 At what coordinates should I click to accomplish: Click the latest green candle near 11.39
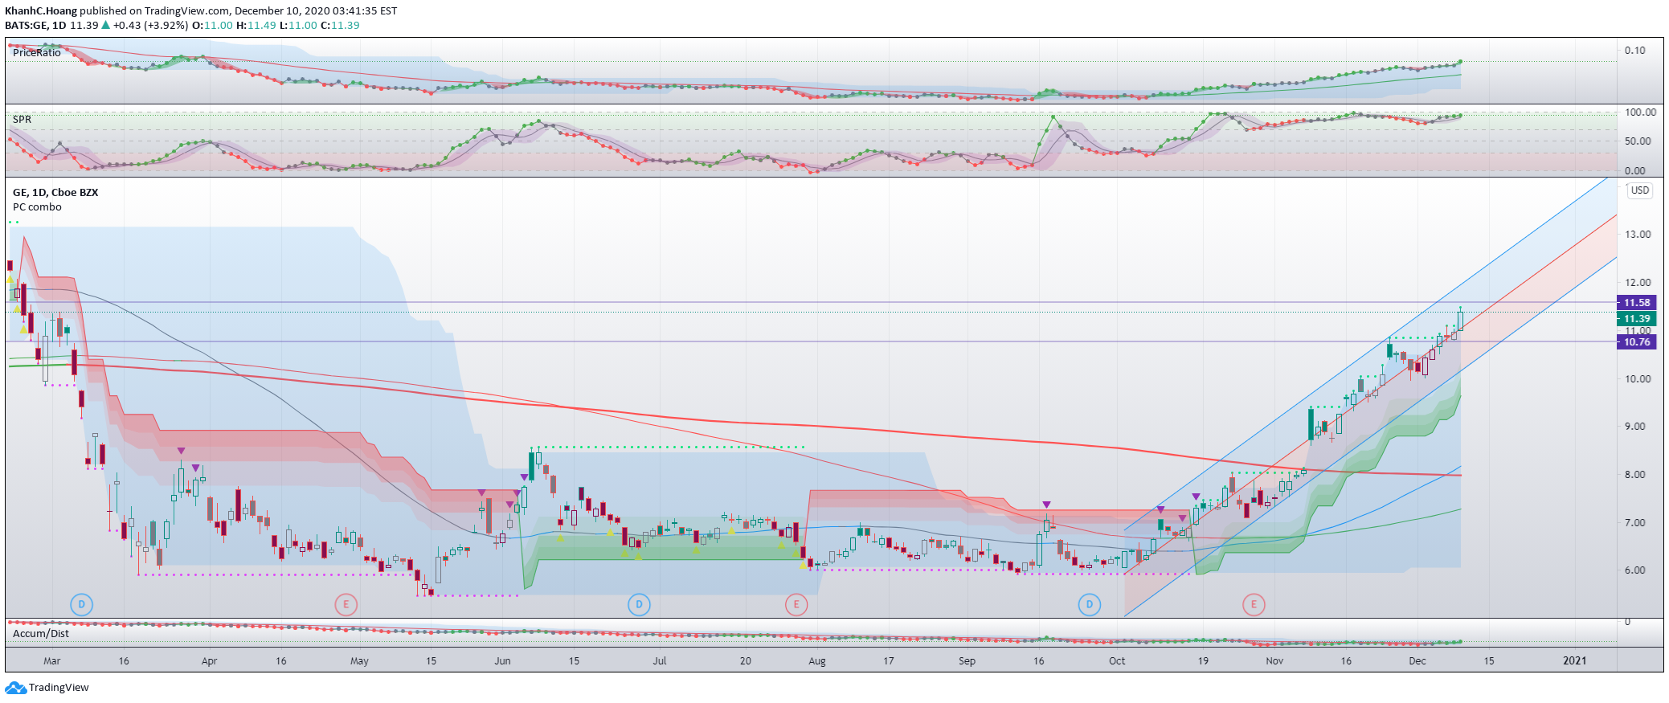[x=1460, y=320]
